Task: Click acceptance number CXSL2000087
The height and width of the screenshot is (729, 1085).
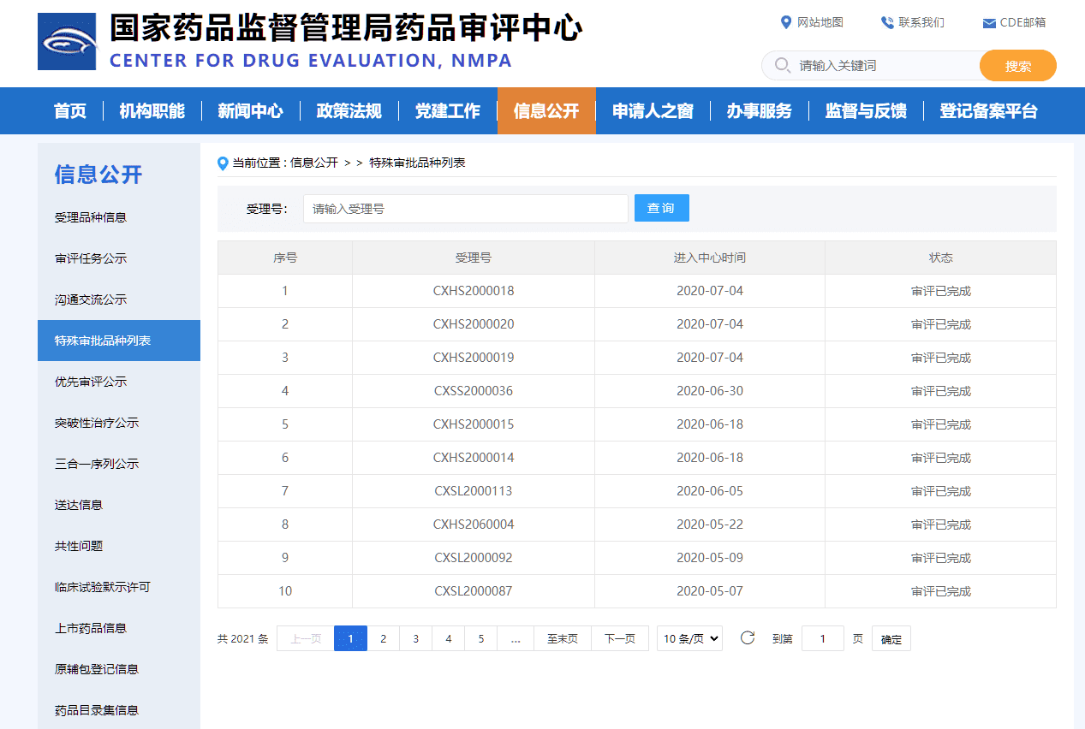Action: pyautogui.click(x=474, y=591)
